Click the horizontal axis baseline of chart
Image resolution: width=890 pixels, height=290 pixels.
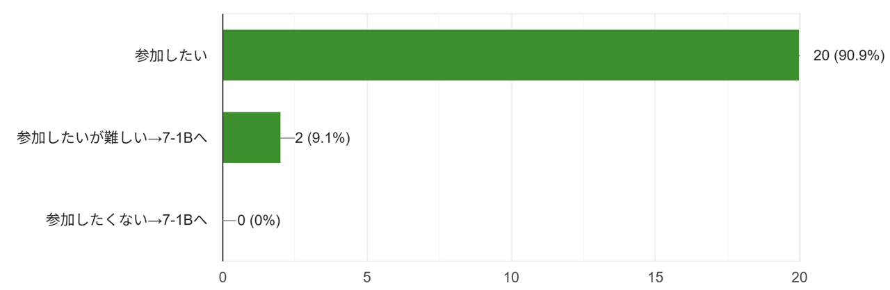(511, 262)
